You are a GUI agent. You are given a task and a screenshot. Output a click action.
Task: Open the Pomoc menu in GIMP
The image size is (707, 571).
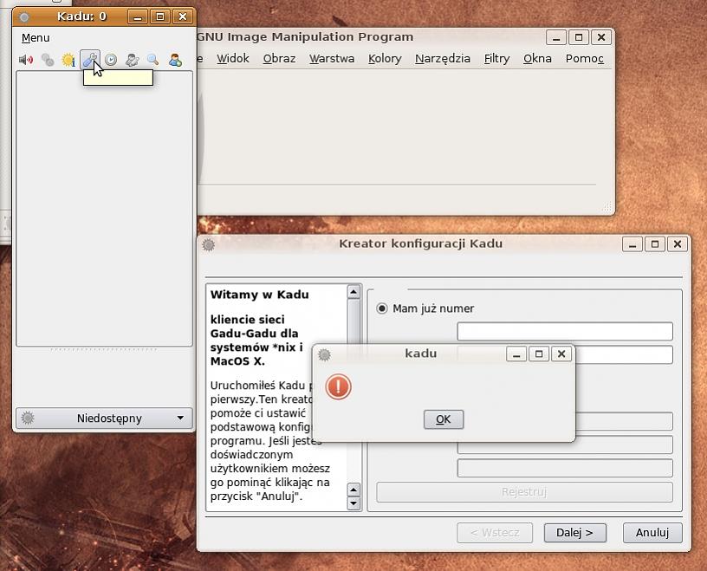click(x=584, y=59)
